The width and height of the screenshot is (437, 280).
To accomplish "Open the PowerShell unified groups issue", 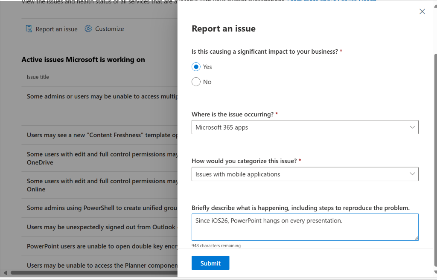I will pos(102,208).
